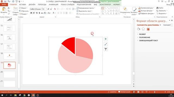The image size is (174, 97).
Task: Expand the ЗАМЕЩАЮЩИЙ ТЕКСТ section
Action: 148,41
